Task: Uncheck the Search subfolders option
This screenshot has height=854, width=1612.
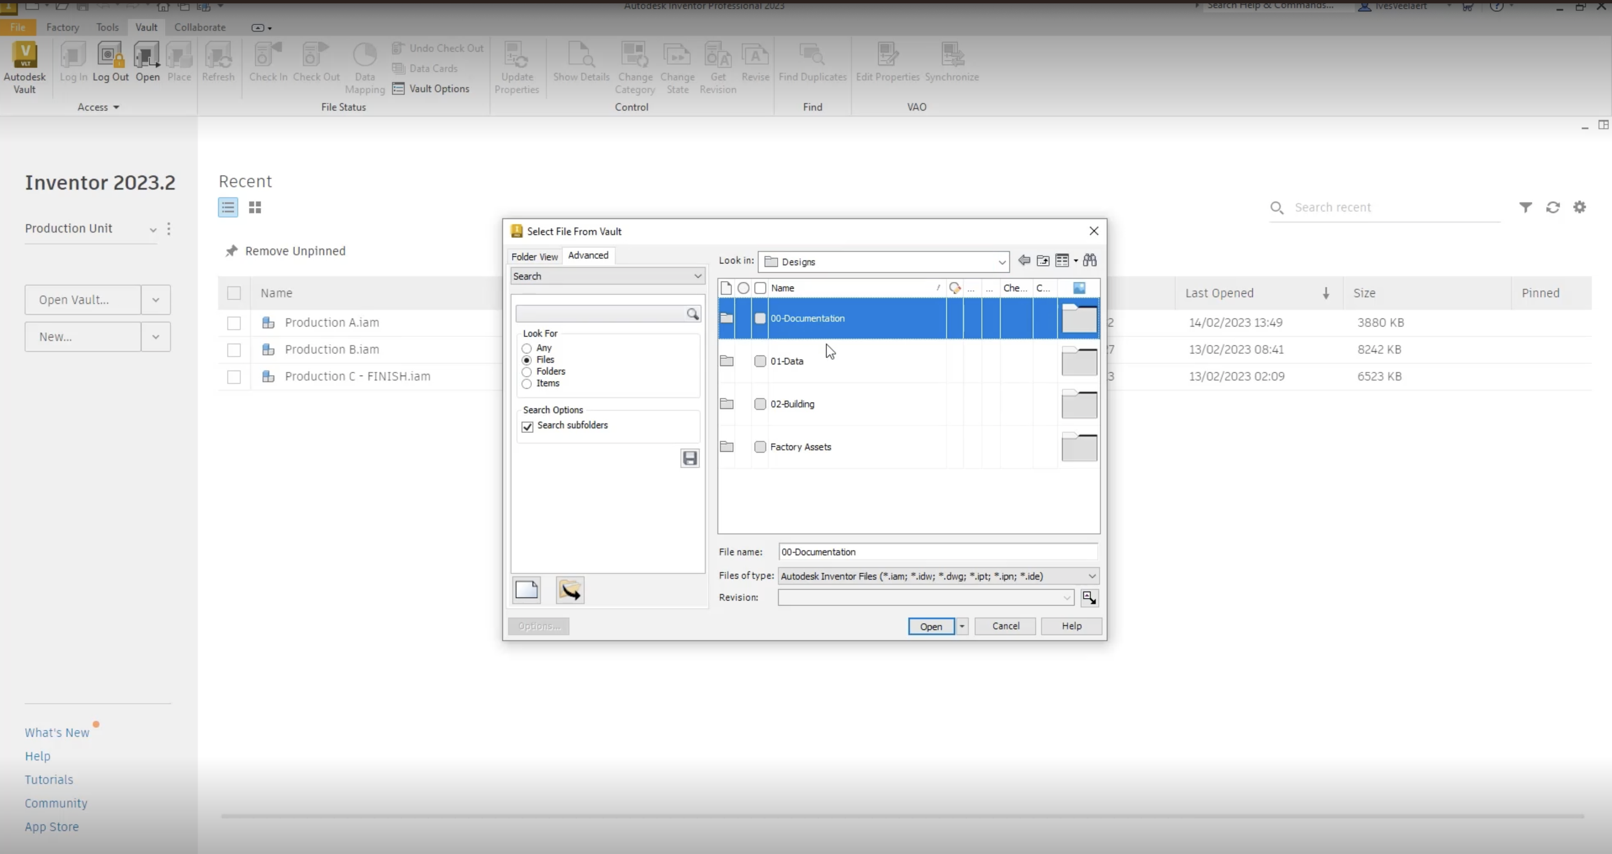Action: pos(527,426)
